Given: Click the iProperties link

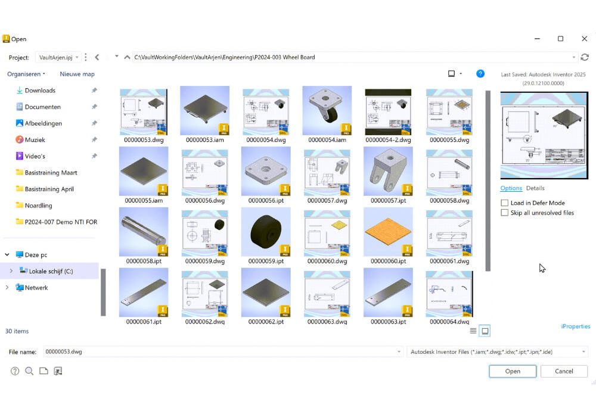Looking at the screenshot, I should (x=575, y=326).
